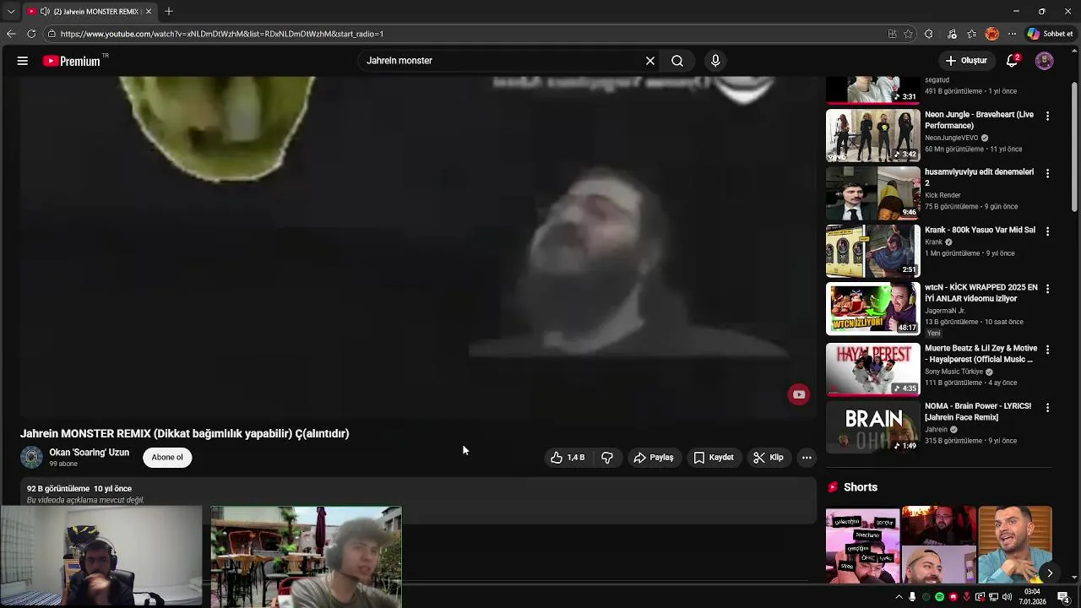Image resolution: width=1081 pixels, height=608 pixels.
Task: Play Hayalperest Official Music thumbnail
Action: [873, 369]
